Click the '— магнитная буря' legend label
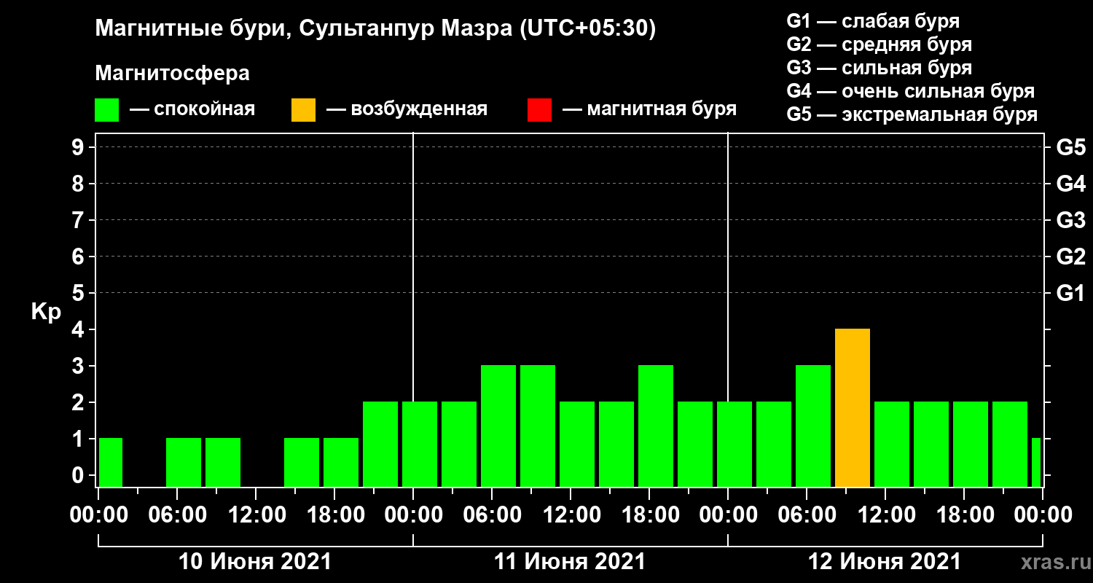The height and width of the screenshot is (583, 1093). tap(650, 110)
